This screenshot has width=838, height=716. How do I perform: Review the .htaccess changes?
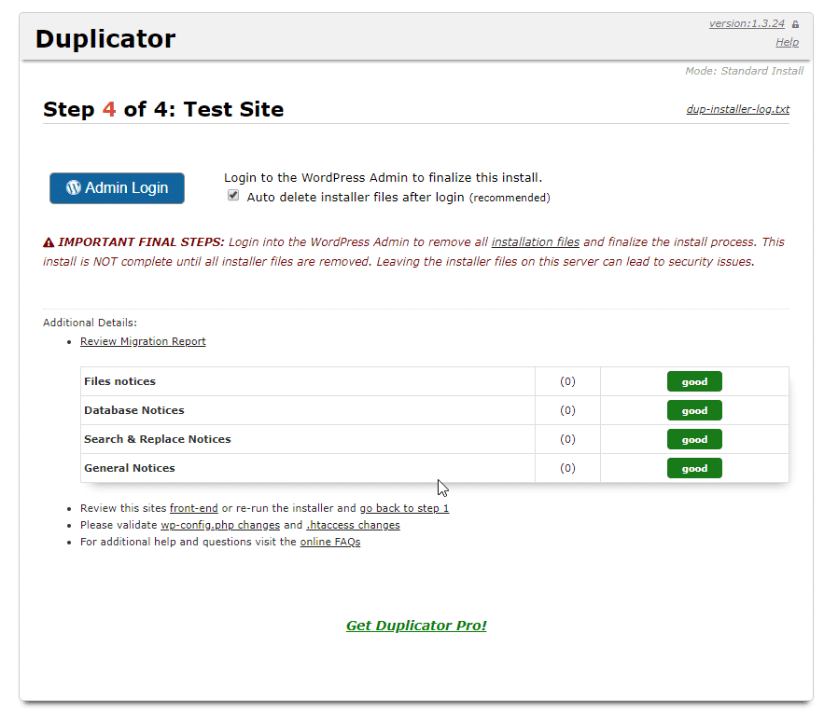(x=353, y=525)
